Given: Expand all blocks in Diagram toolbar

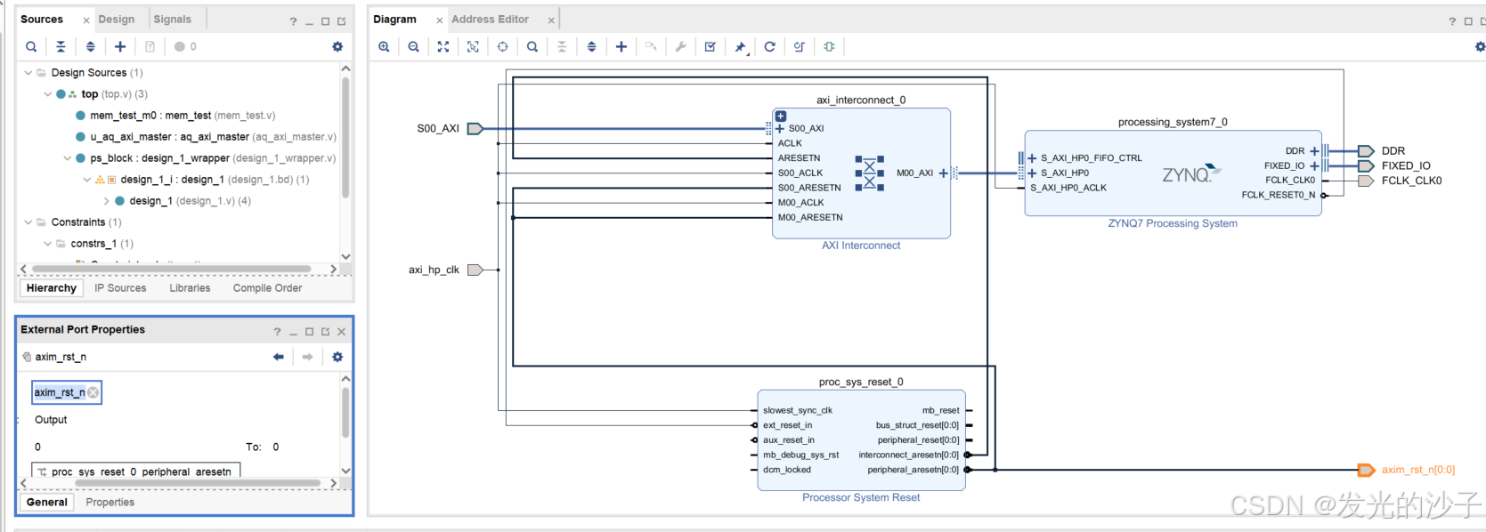Looking at the screenshot, I should pos(591,46).
